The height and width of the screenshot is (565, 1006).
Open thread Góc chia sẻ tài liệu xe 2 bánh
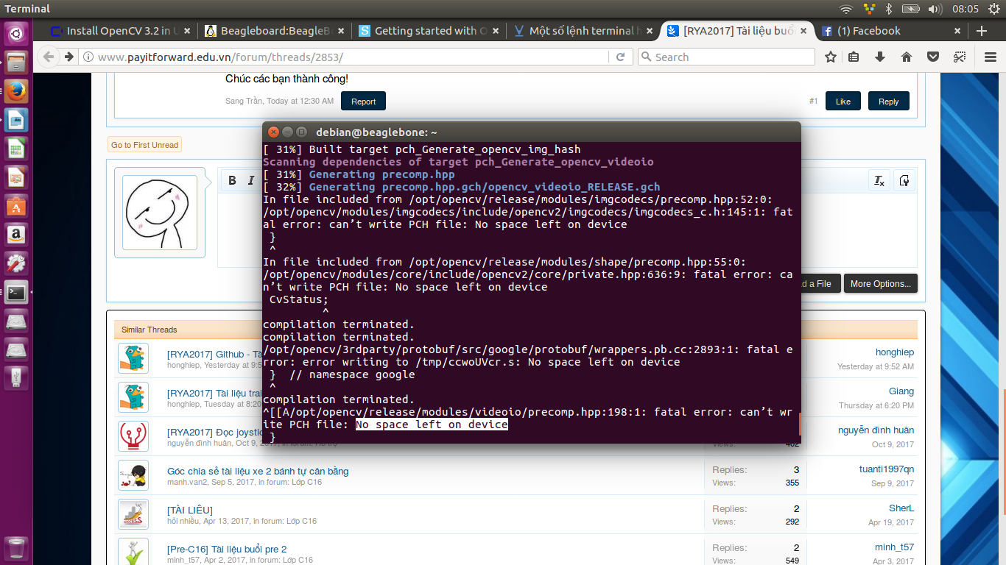click(258, 471)
